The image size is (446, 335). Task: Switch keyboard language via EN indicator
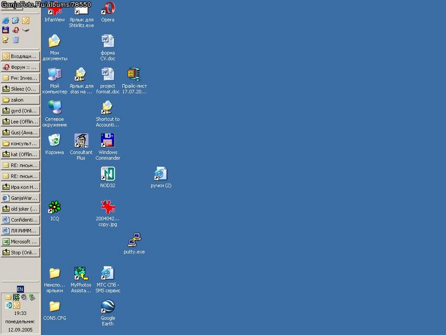pos(20,289)
